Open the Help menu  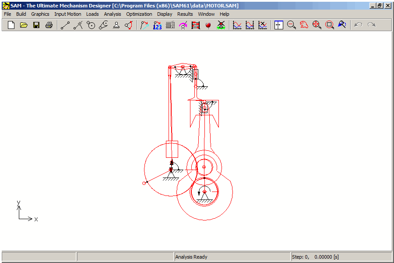pos(225,14)
